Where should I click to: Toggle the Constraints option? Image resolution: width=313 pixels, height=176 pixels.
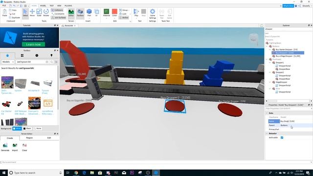point(58,14)
